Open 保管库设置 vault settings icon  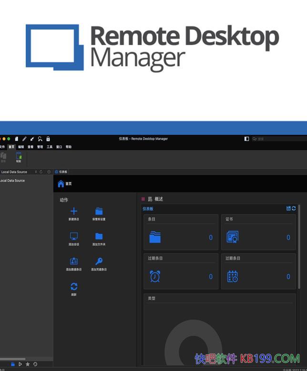click(99, 211)
